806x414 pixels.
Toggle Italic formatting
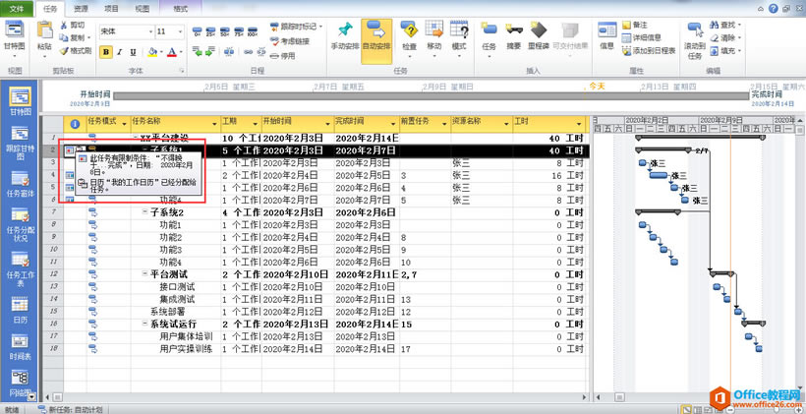tap(119, 52)
